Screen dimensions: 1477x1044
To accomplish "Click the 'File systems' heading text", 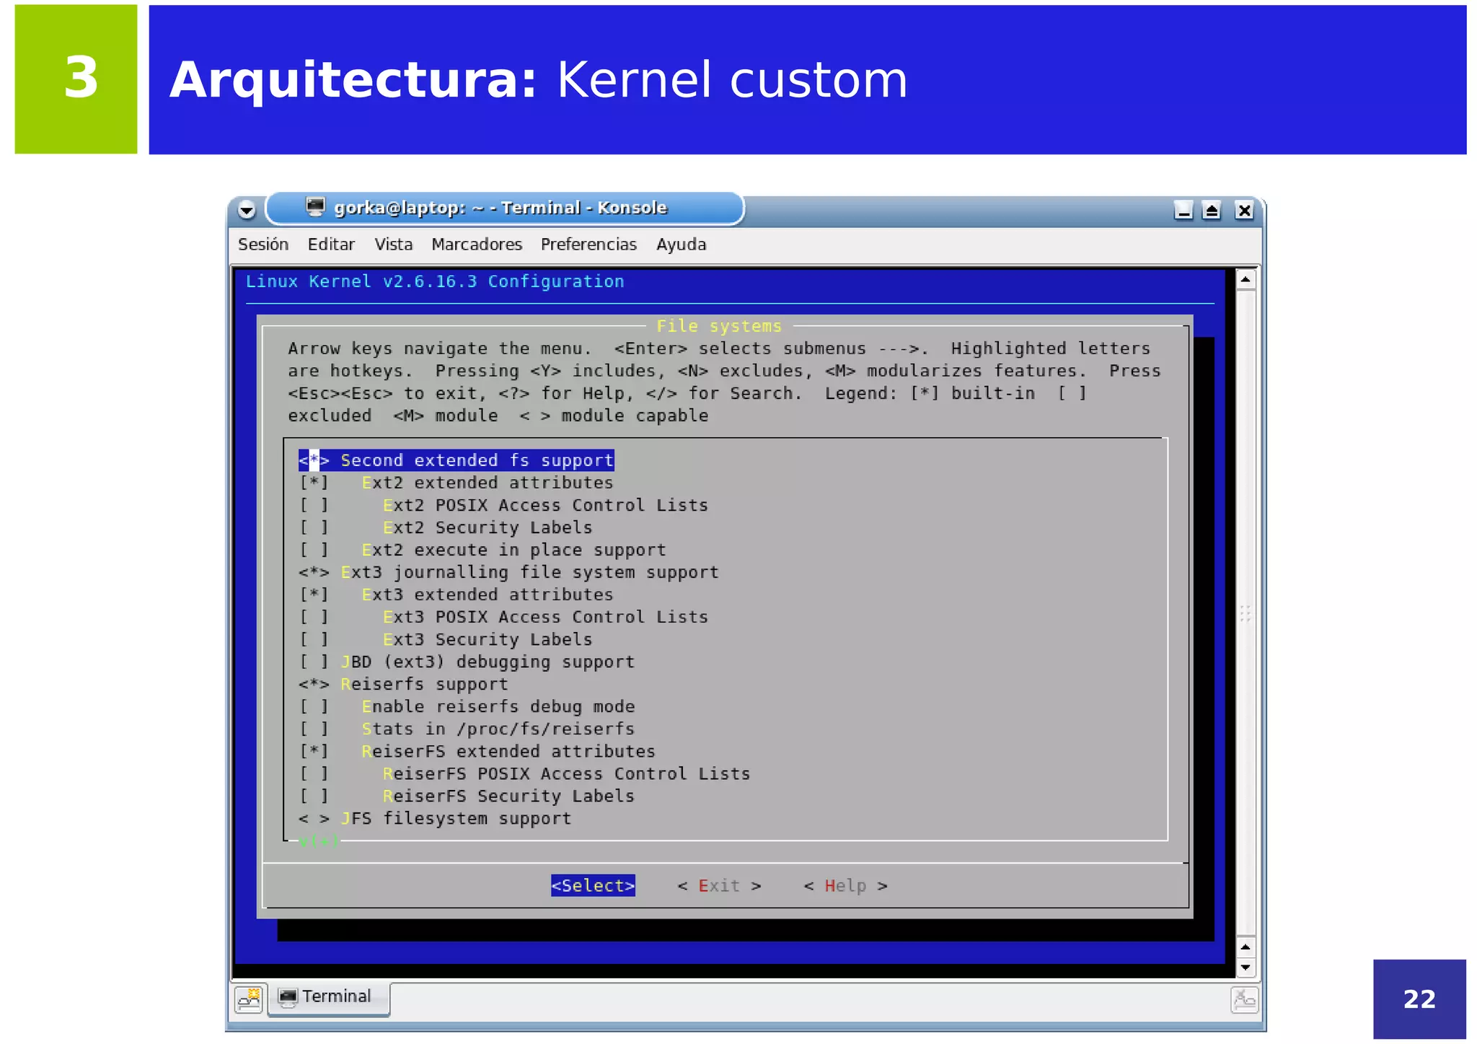I will [x=719, y=326].
